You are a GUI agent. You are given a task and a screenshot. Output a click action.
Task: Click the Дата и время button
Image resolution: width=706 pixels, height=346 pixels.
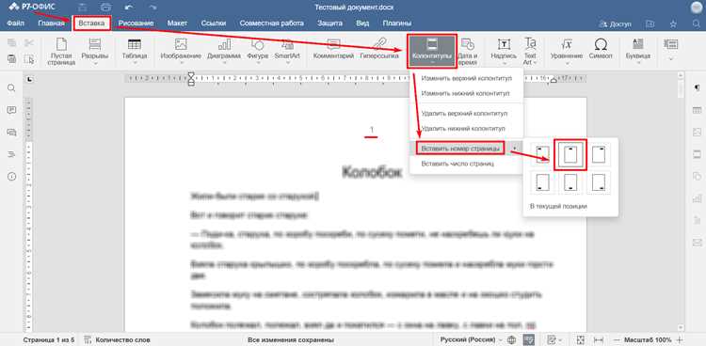467,52
